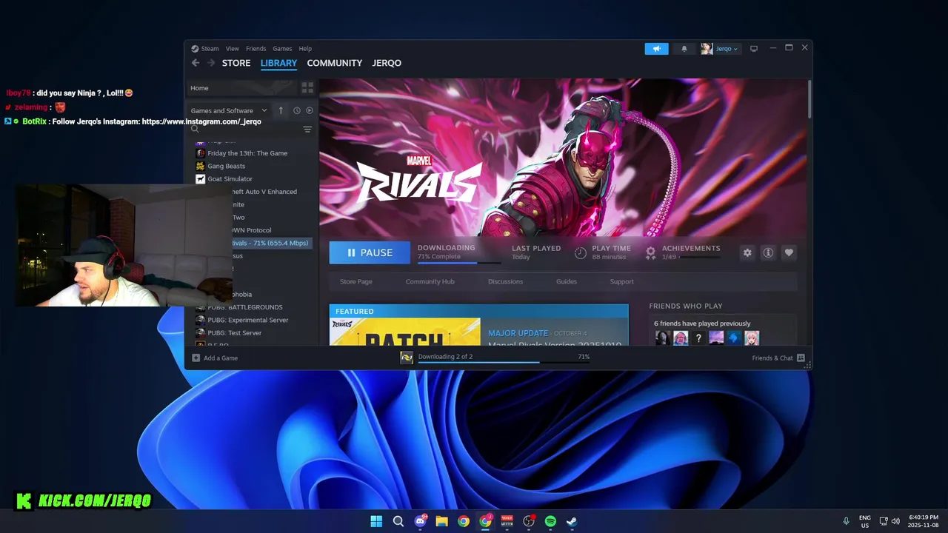Click the Marvel Rivals download thumbnail in bottom bar
Screen dimensions: 948x533
click(x=407, y=358)
